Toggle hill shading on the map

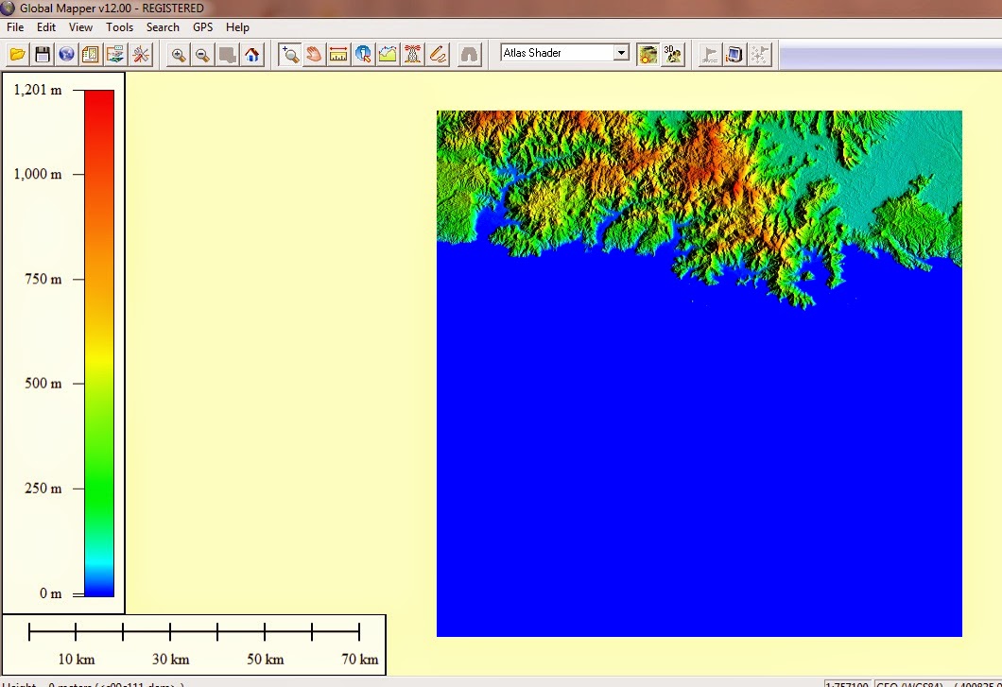[648, 54]
